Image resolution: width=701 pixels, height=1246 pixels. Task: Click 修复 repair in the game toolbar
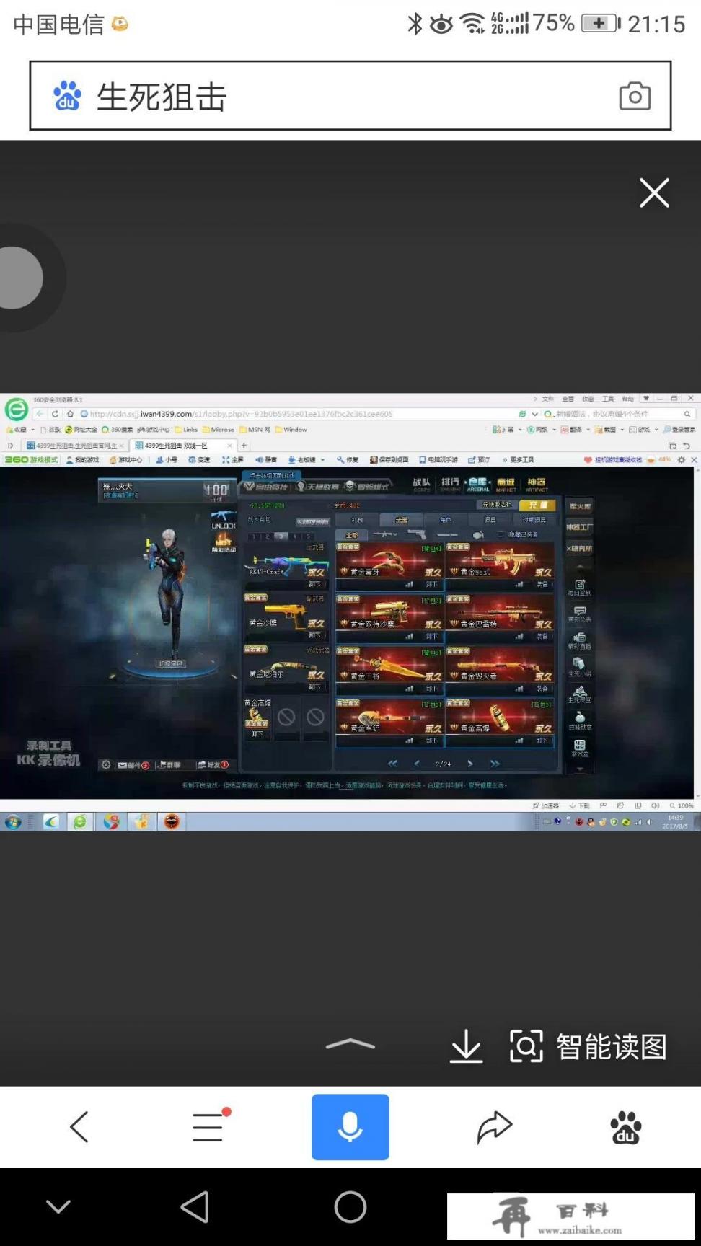pos(347,460)
